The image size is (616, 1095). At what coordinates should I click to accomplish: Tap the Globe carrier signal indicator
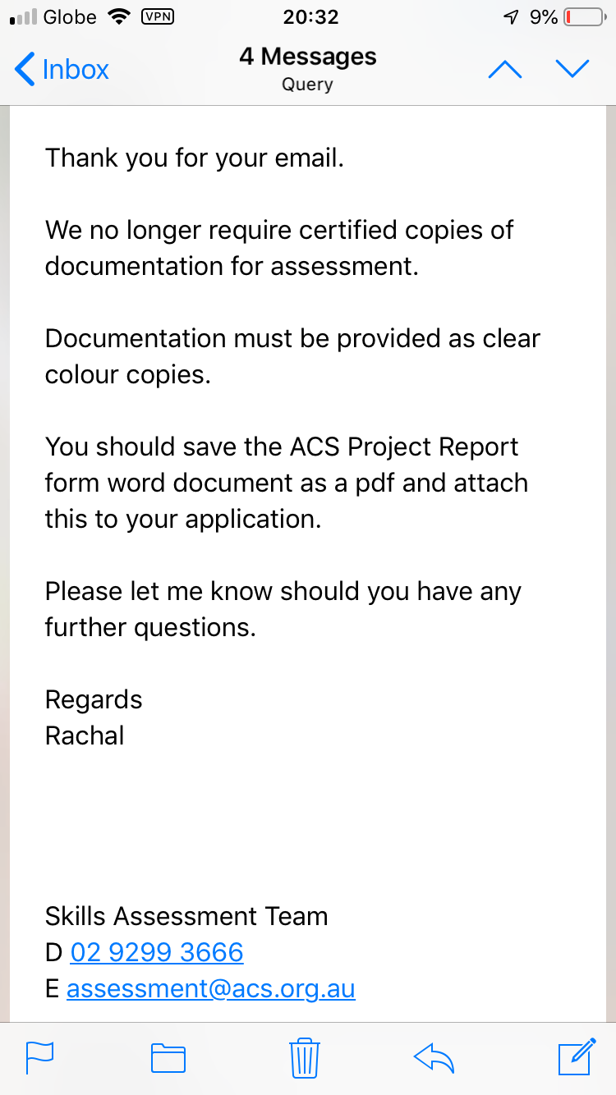pos(54,17)
